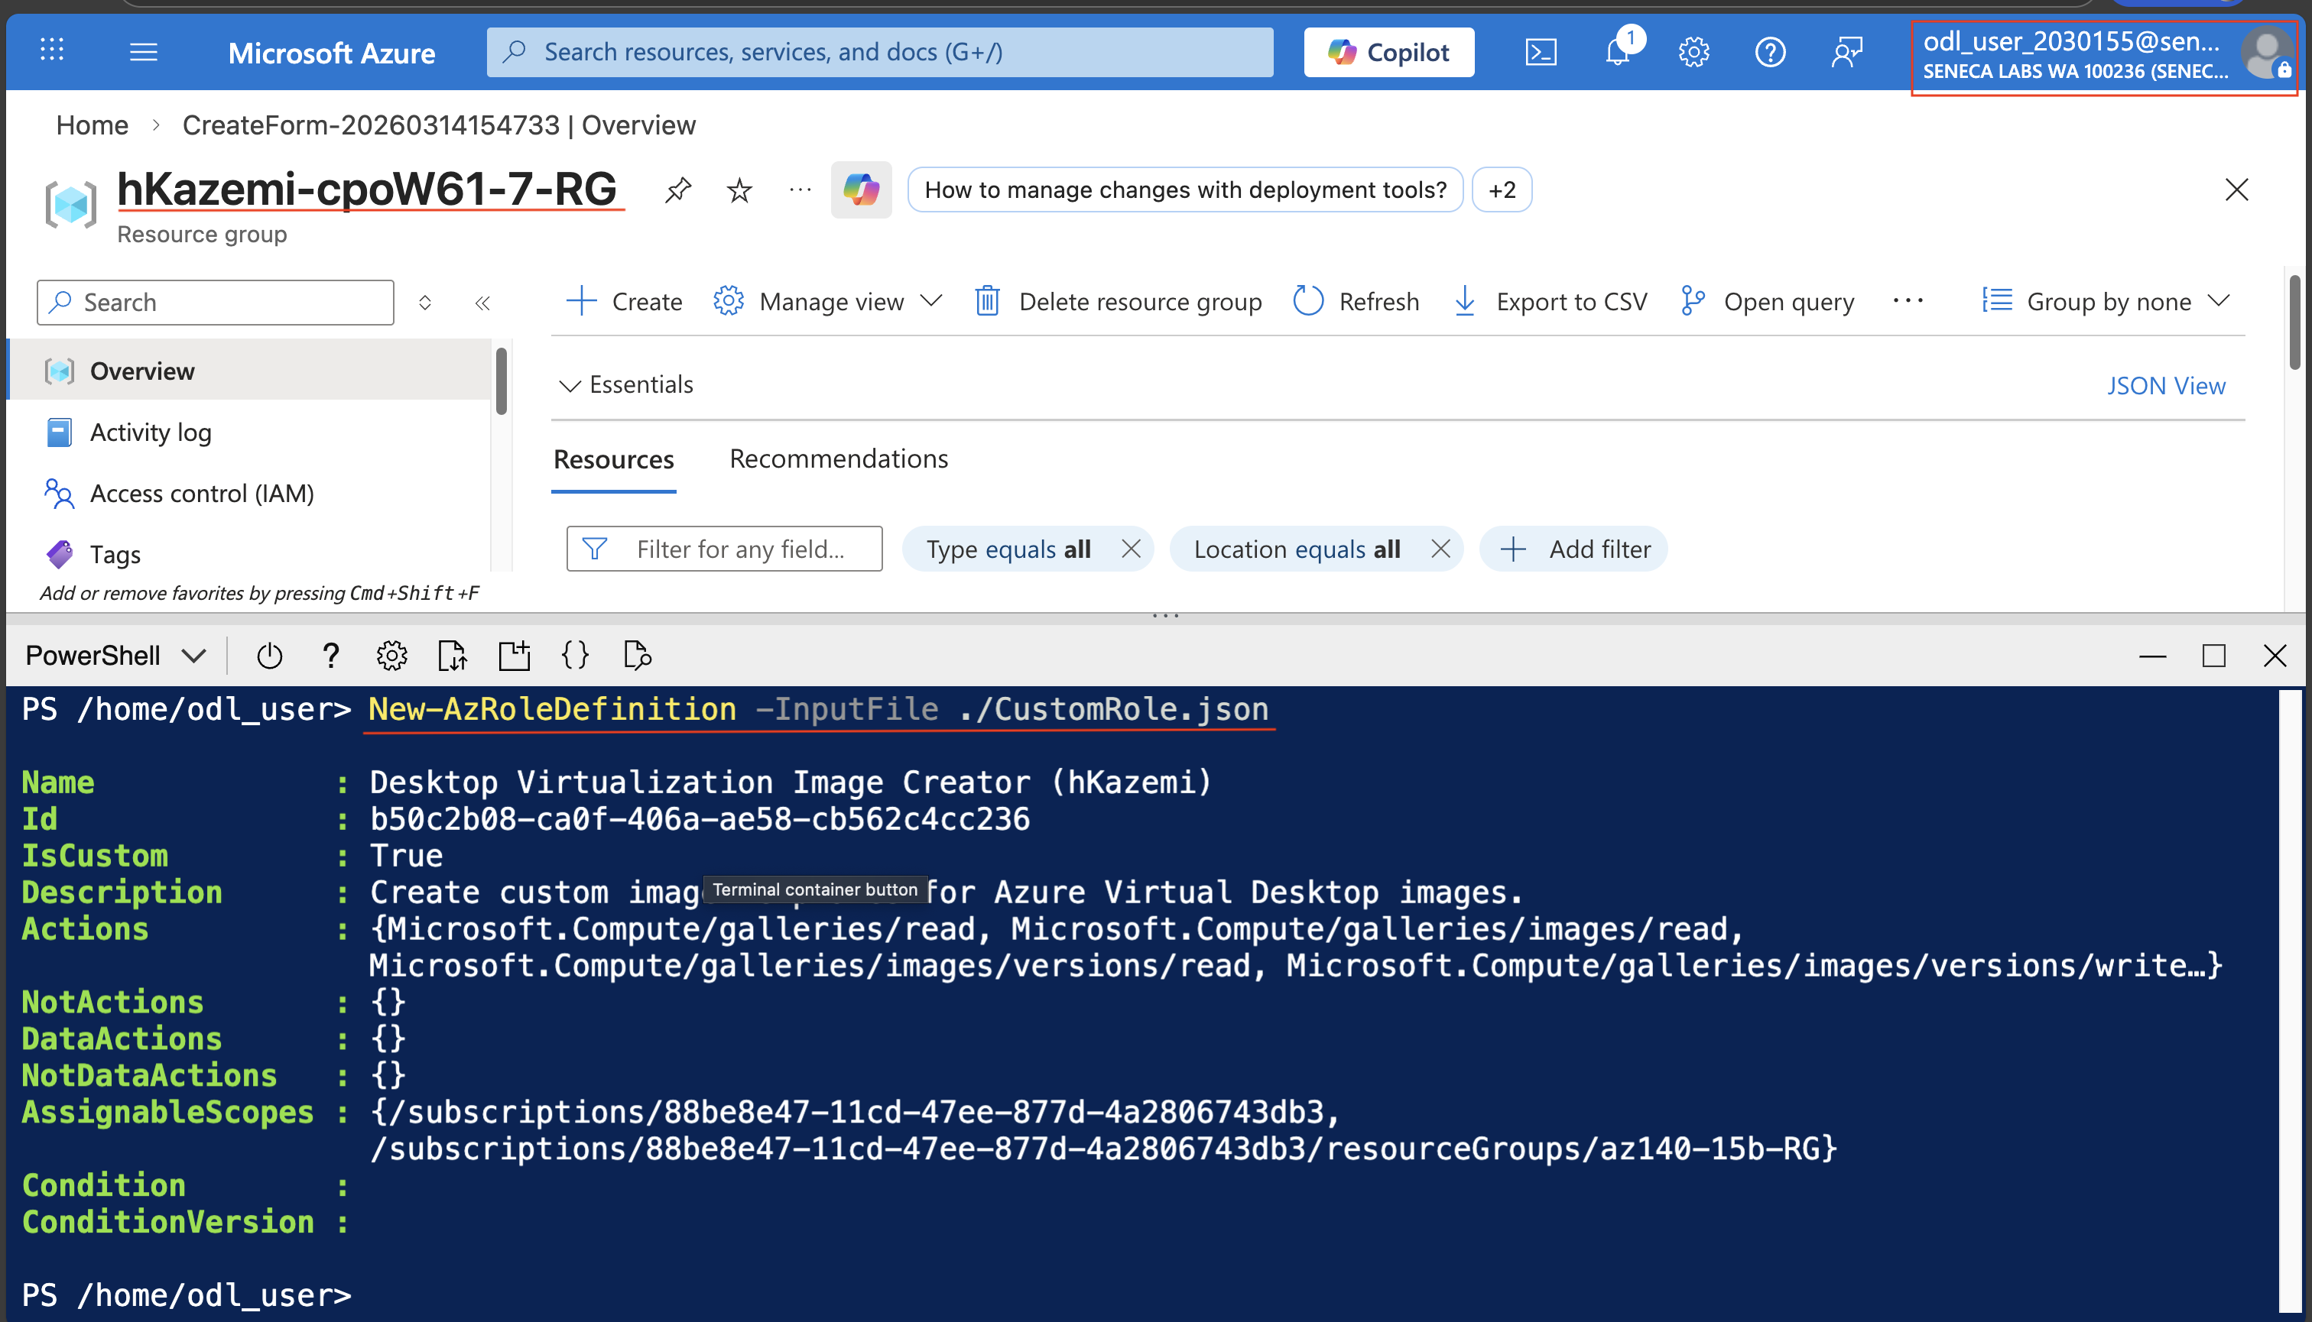The image size is (2312, 1322).
Task: Pin the resource group to dashboard
Action: 677,190
